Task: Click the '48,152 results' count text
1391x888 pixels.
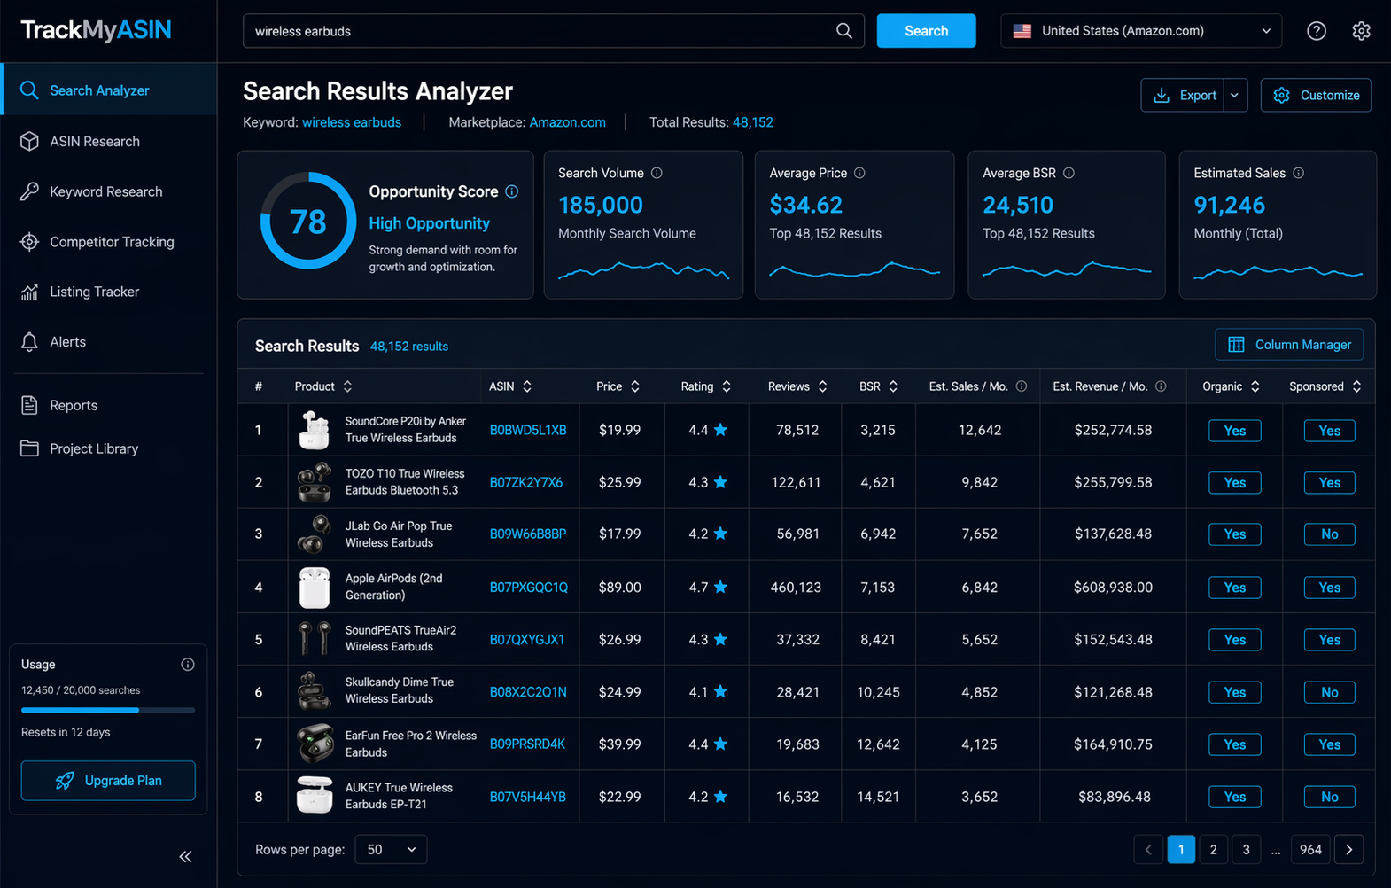Action: click(x=409, y=347)
